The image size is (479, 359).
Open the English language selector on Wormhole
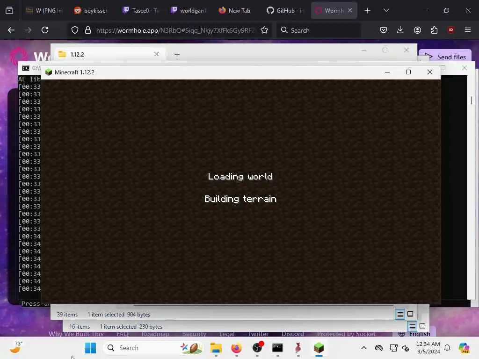[x=415, y=334]
